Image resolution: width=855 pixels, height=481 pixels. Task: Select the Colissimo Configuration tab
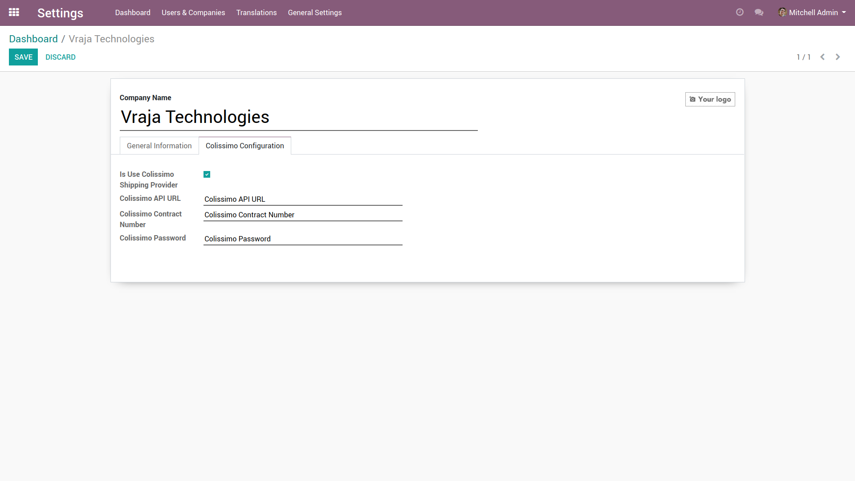[x=245, y=146]
